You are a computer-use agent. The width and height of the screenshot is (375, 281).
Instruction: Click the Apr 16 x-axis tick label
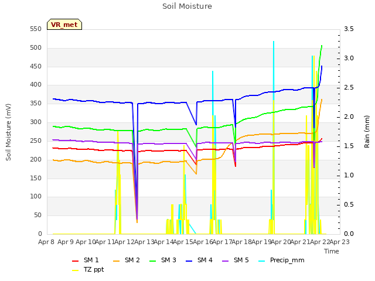[203, 242]
